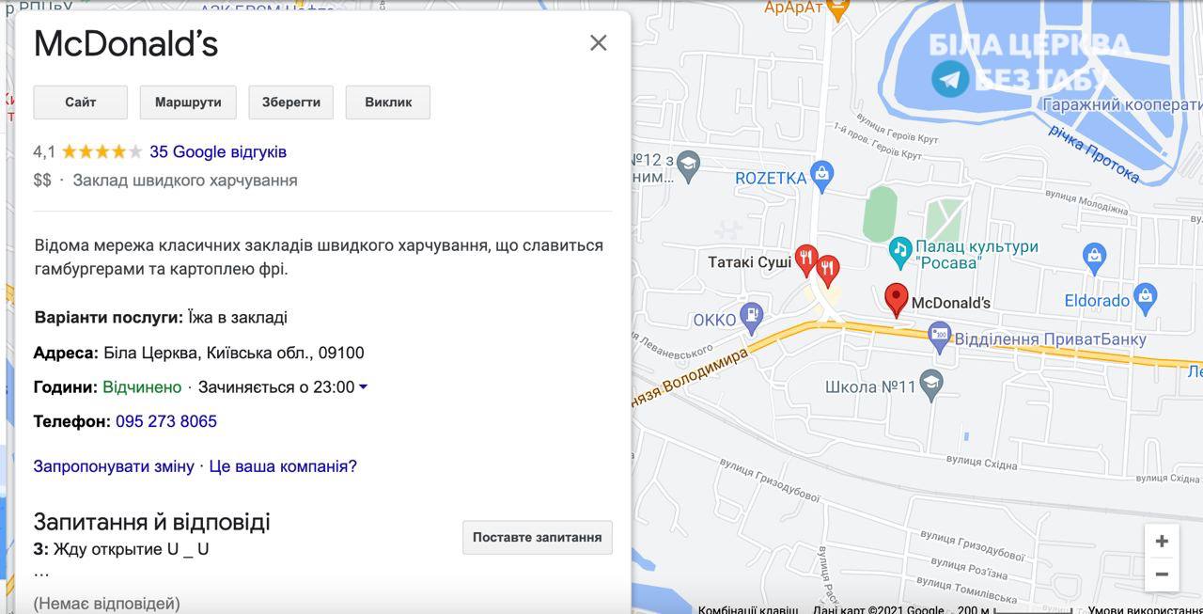Expand opening hours dropdown arrow
The image size is (1203, 614).
364,387
